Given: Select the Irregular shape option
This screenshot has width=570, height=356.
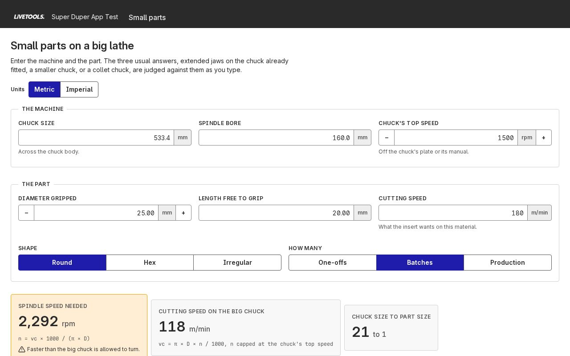Looking at the screenshot, I should click(x=237, y=263).
